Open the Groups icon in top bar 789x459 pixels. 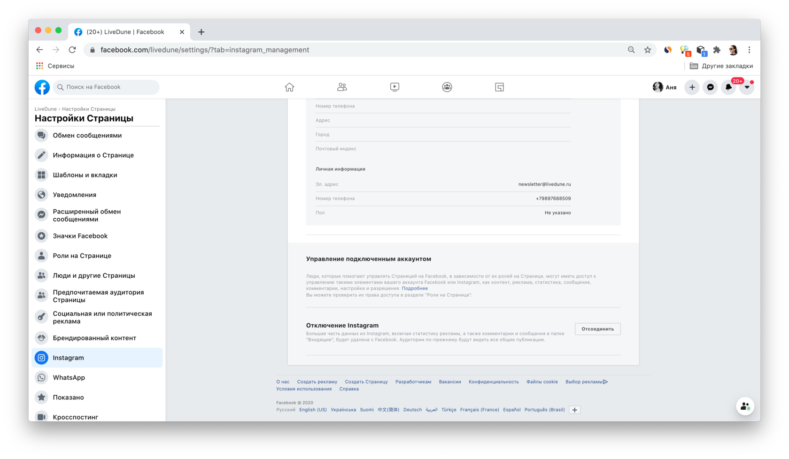pos(447,87)
